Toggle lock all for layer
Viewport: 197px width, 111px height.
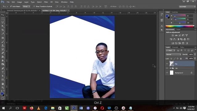[x=181, y=59]
